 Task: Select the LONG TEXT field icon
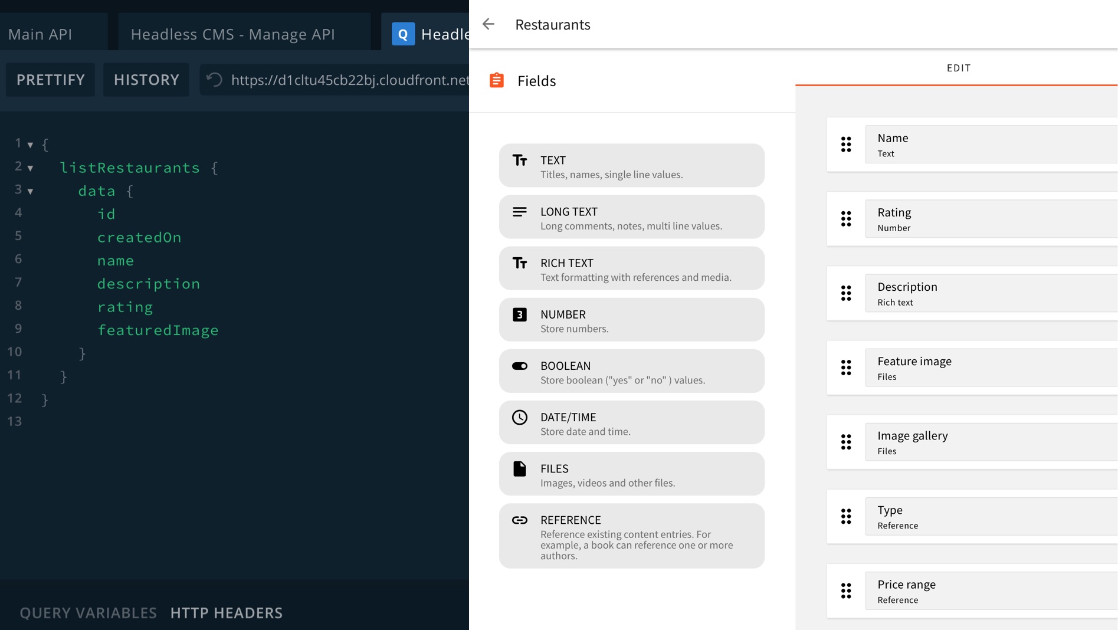click(x=520, y=211)
